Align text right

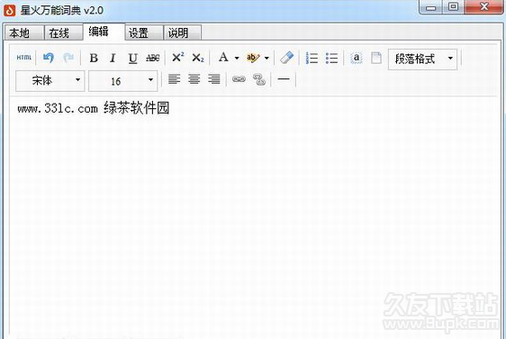tap(214, 78)
